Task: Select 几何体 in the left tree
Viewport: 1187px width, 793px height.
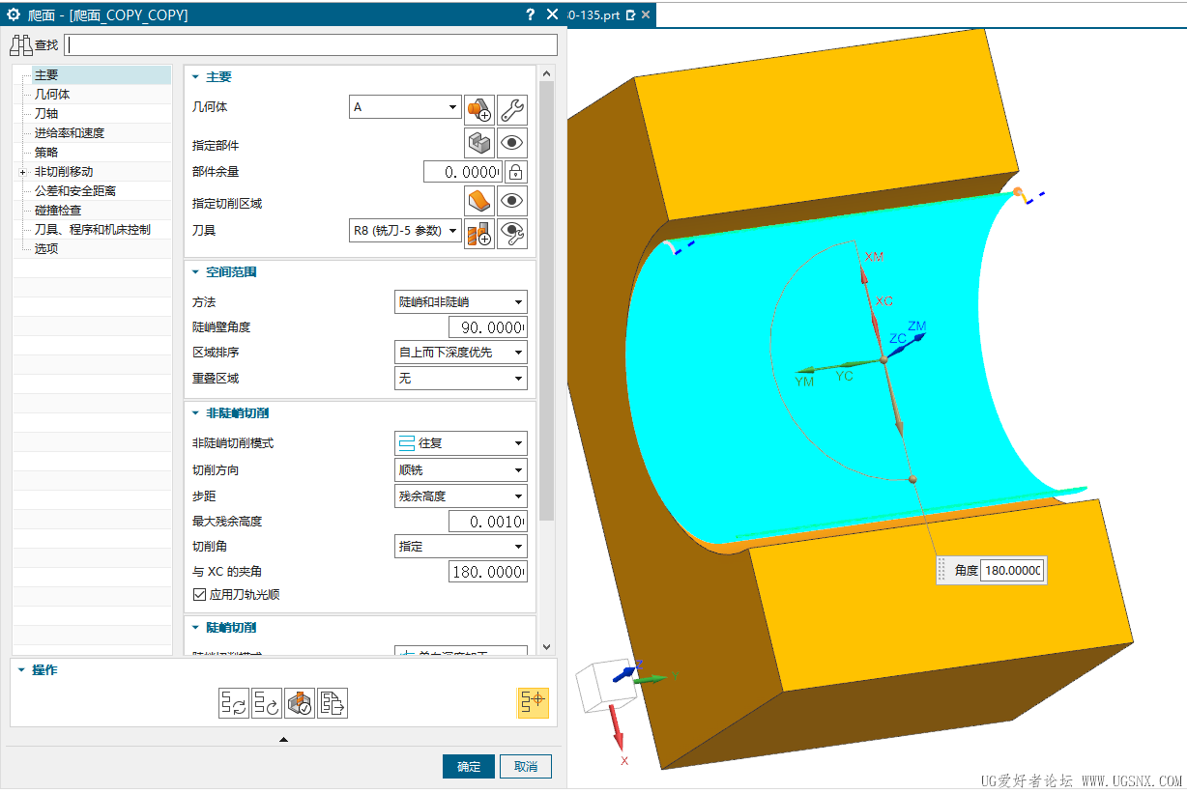Action: pos(52,95)
